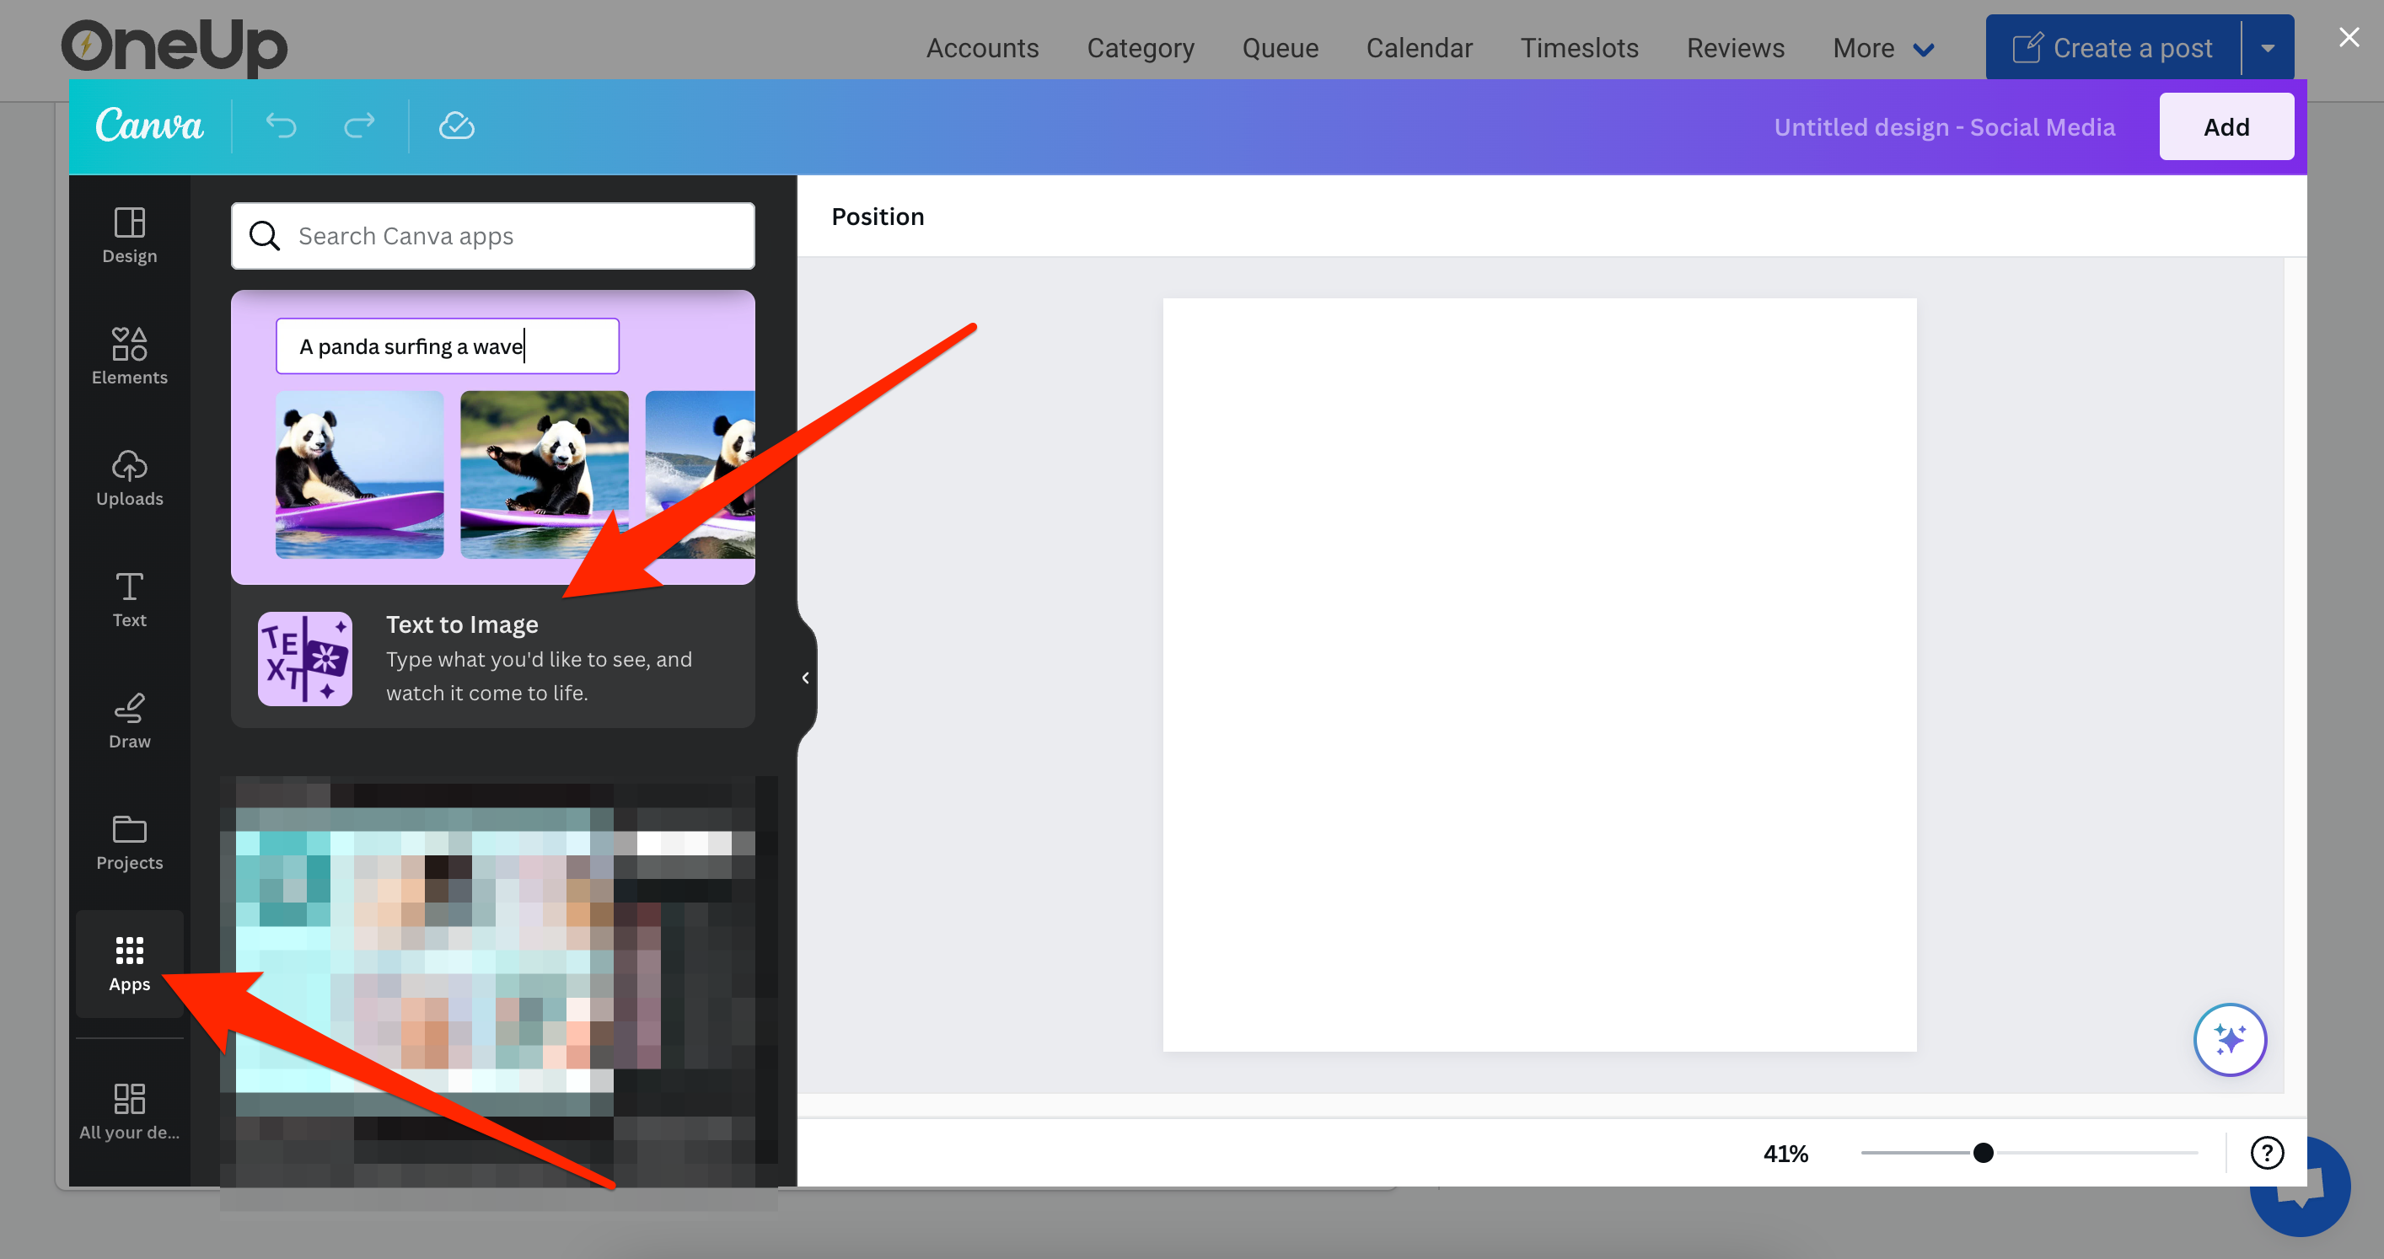Expand the More menu dropdown
The height and width of the screenshot is (1259, 2384).
(1883, 48)
